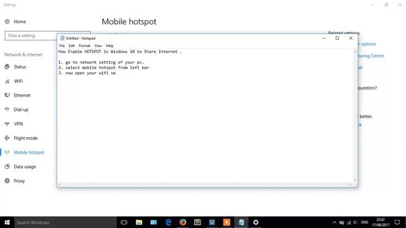Open volume tray icon
Screen dimensions: 406x228
pos(355,222)
